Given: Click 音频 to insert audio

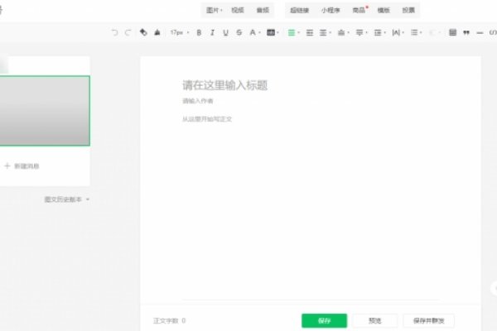Looking at the screenshot, I should tap(263, 10).
